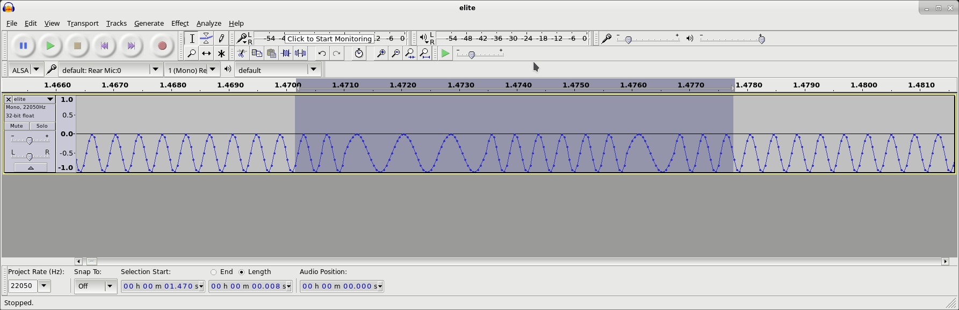Viewport: 959px width, 310px height.
Task: Click Play-at-speed green button
Action: pos(445,53)
